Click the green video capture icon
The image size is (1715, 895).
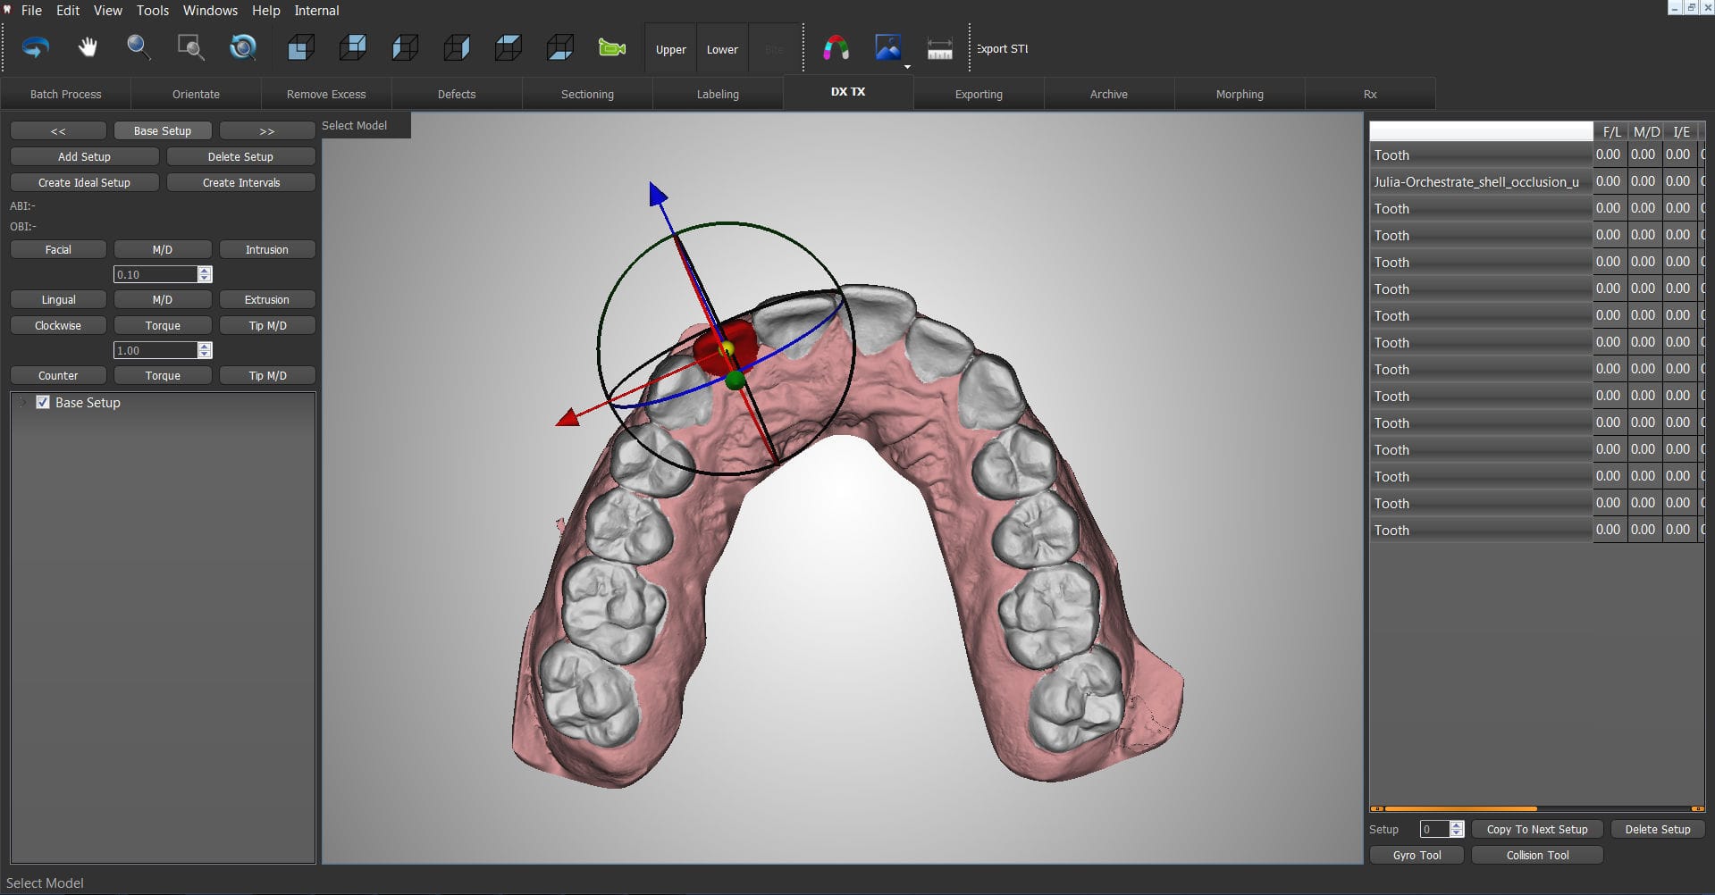[611, 47]
